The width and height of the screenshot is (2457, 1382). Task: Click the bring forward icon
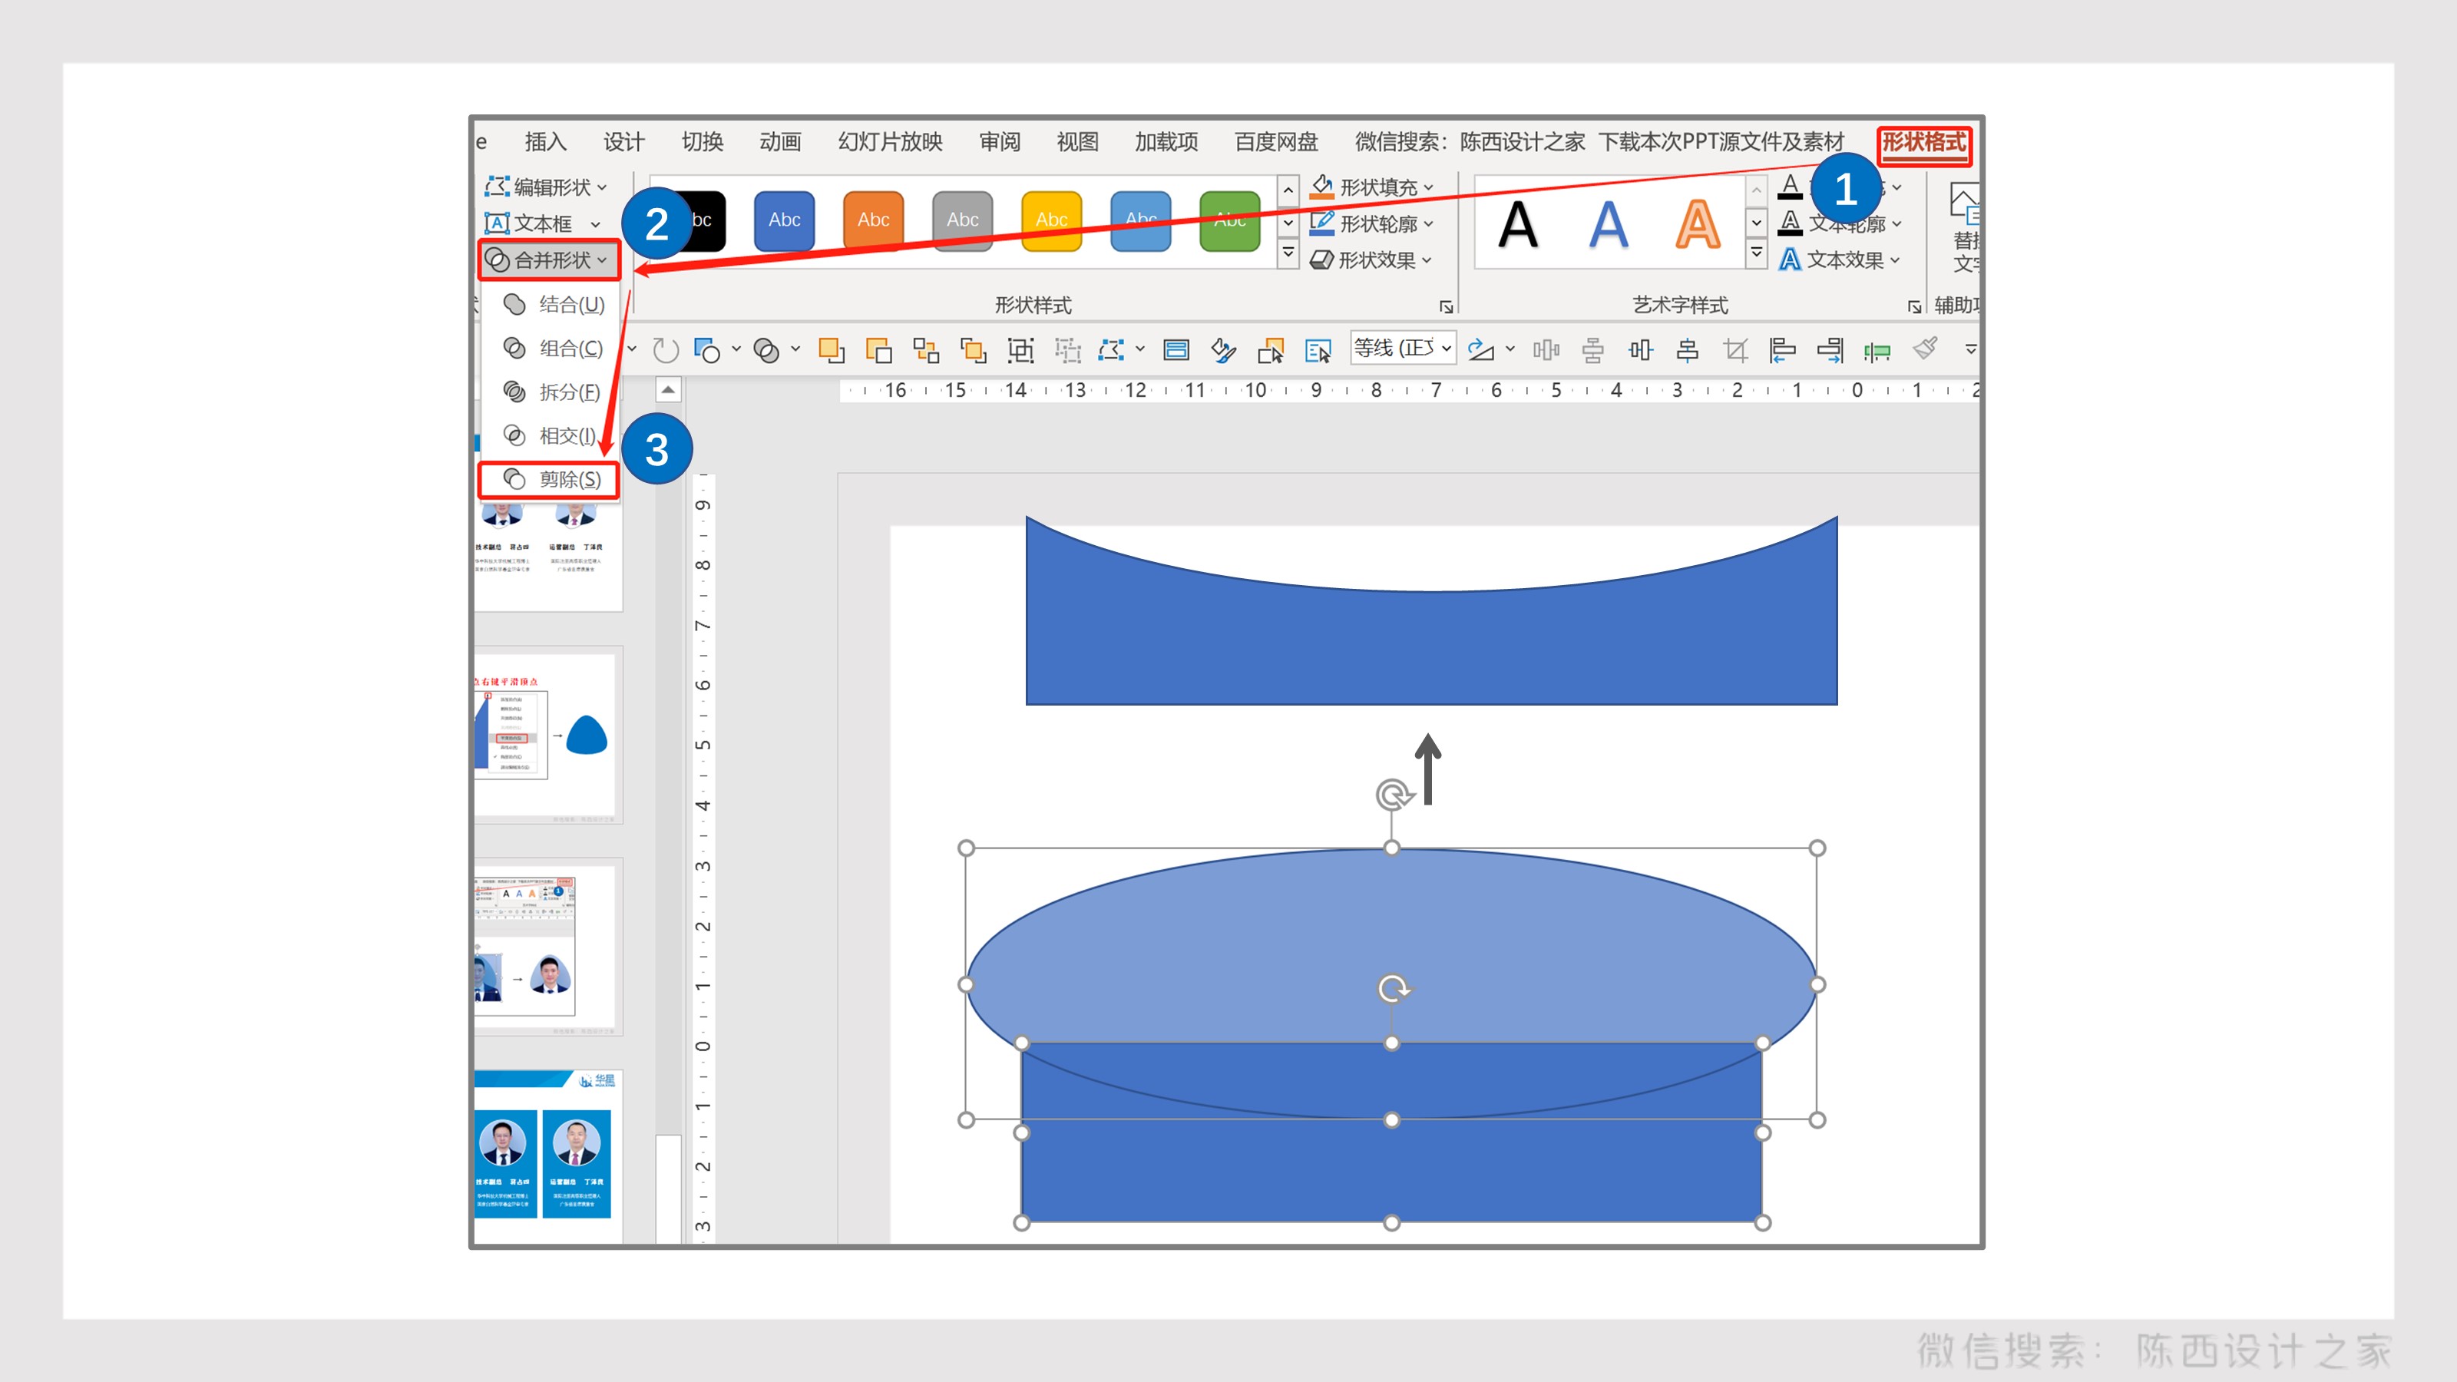pyautogui.click(x=831, y=350)
